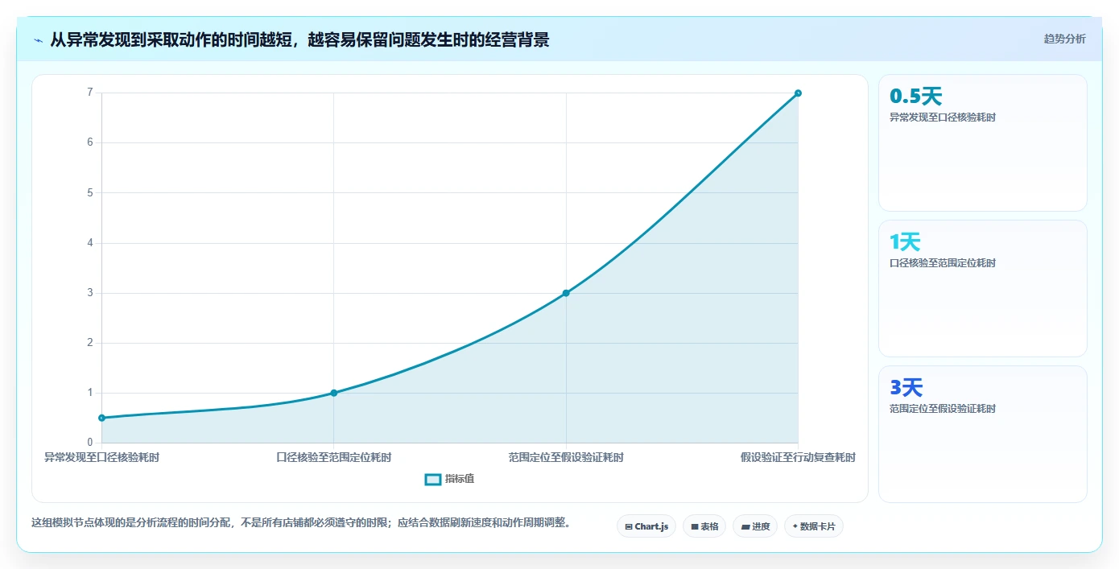Click x-axis label 假设验证至行动复查耗时

click(x=798, y=457)
